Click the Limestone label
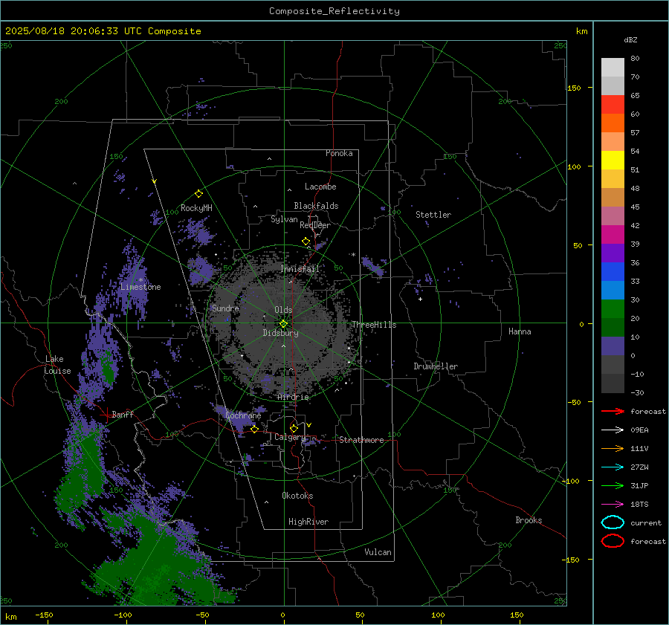 (x=140, y=287)
